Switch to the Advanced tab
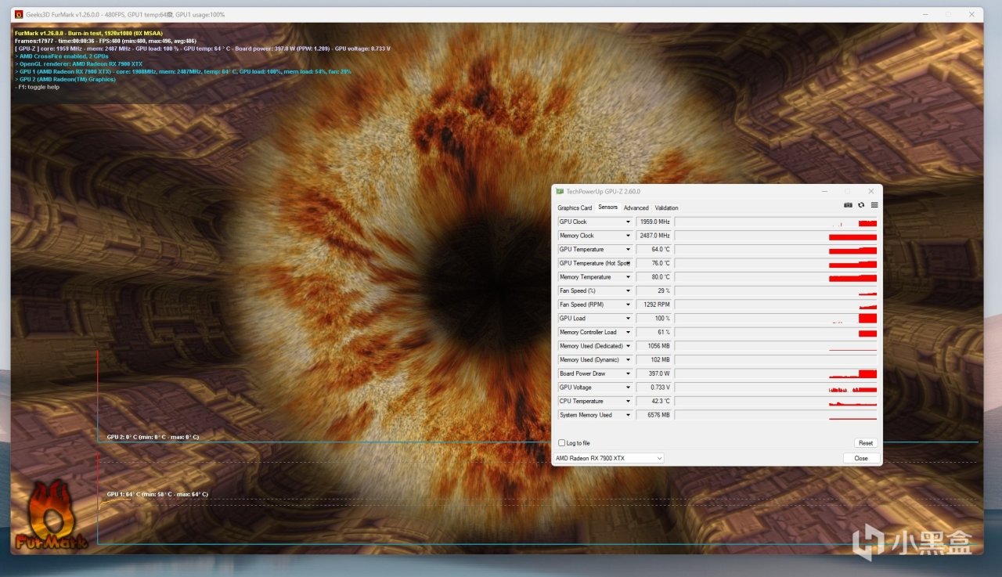The width and height of the screenshot is (1002, 577). coord(636,208)
